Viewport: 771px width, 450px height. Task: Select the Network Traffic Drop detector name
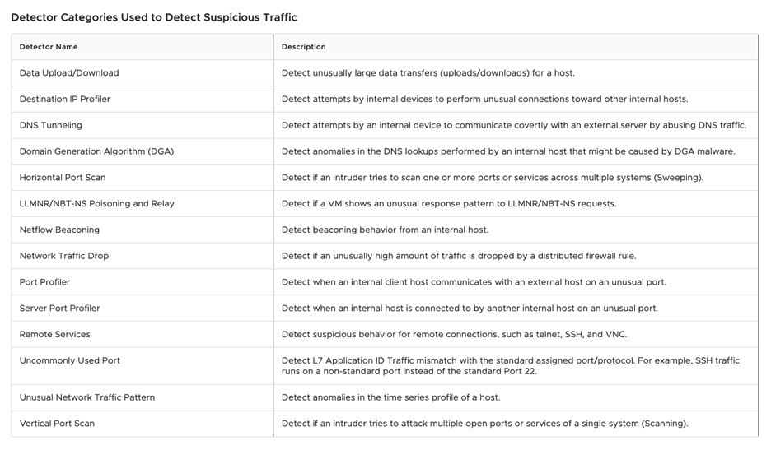tap(64, 256)
